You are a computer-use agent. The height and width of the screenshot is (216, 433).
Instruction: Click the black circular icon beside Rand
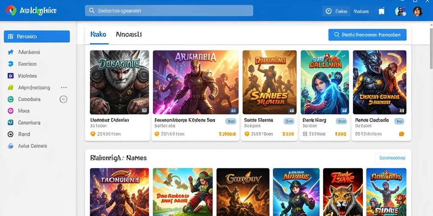pyautogui.click(x=11, y=134)
